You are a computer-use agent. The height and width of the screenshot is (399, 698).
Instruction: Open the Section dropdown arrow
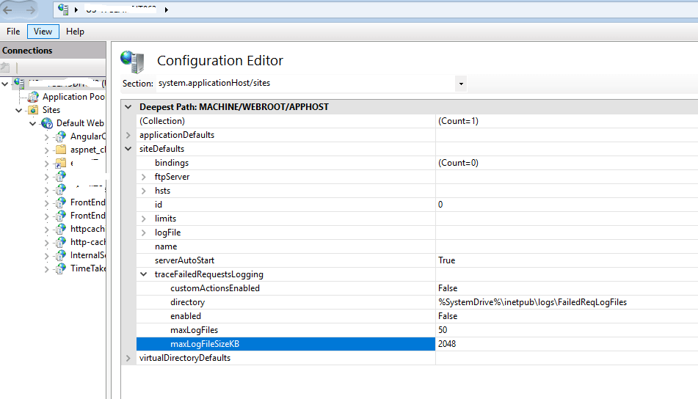(x=461, y=84)
